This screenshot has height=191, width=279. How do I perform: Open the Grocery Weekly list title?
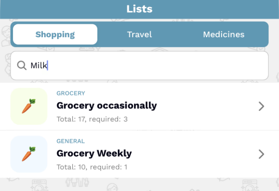(x=94, y=153)
